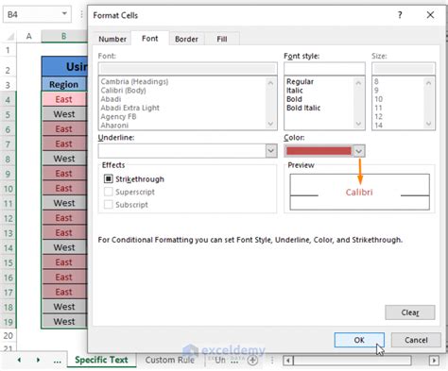Select size 10 in Size list
The width and height of the screenshot is (448, 371).
(x=378, y=99)
